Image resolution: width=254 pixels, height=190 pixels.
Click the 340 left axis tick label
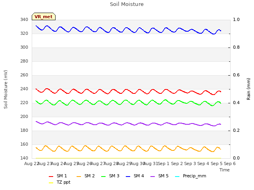point(24,20)
